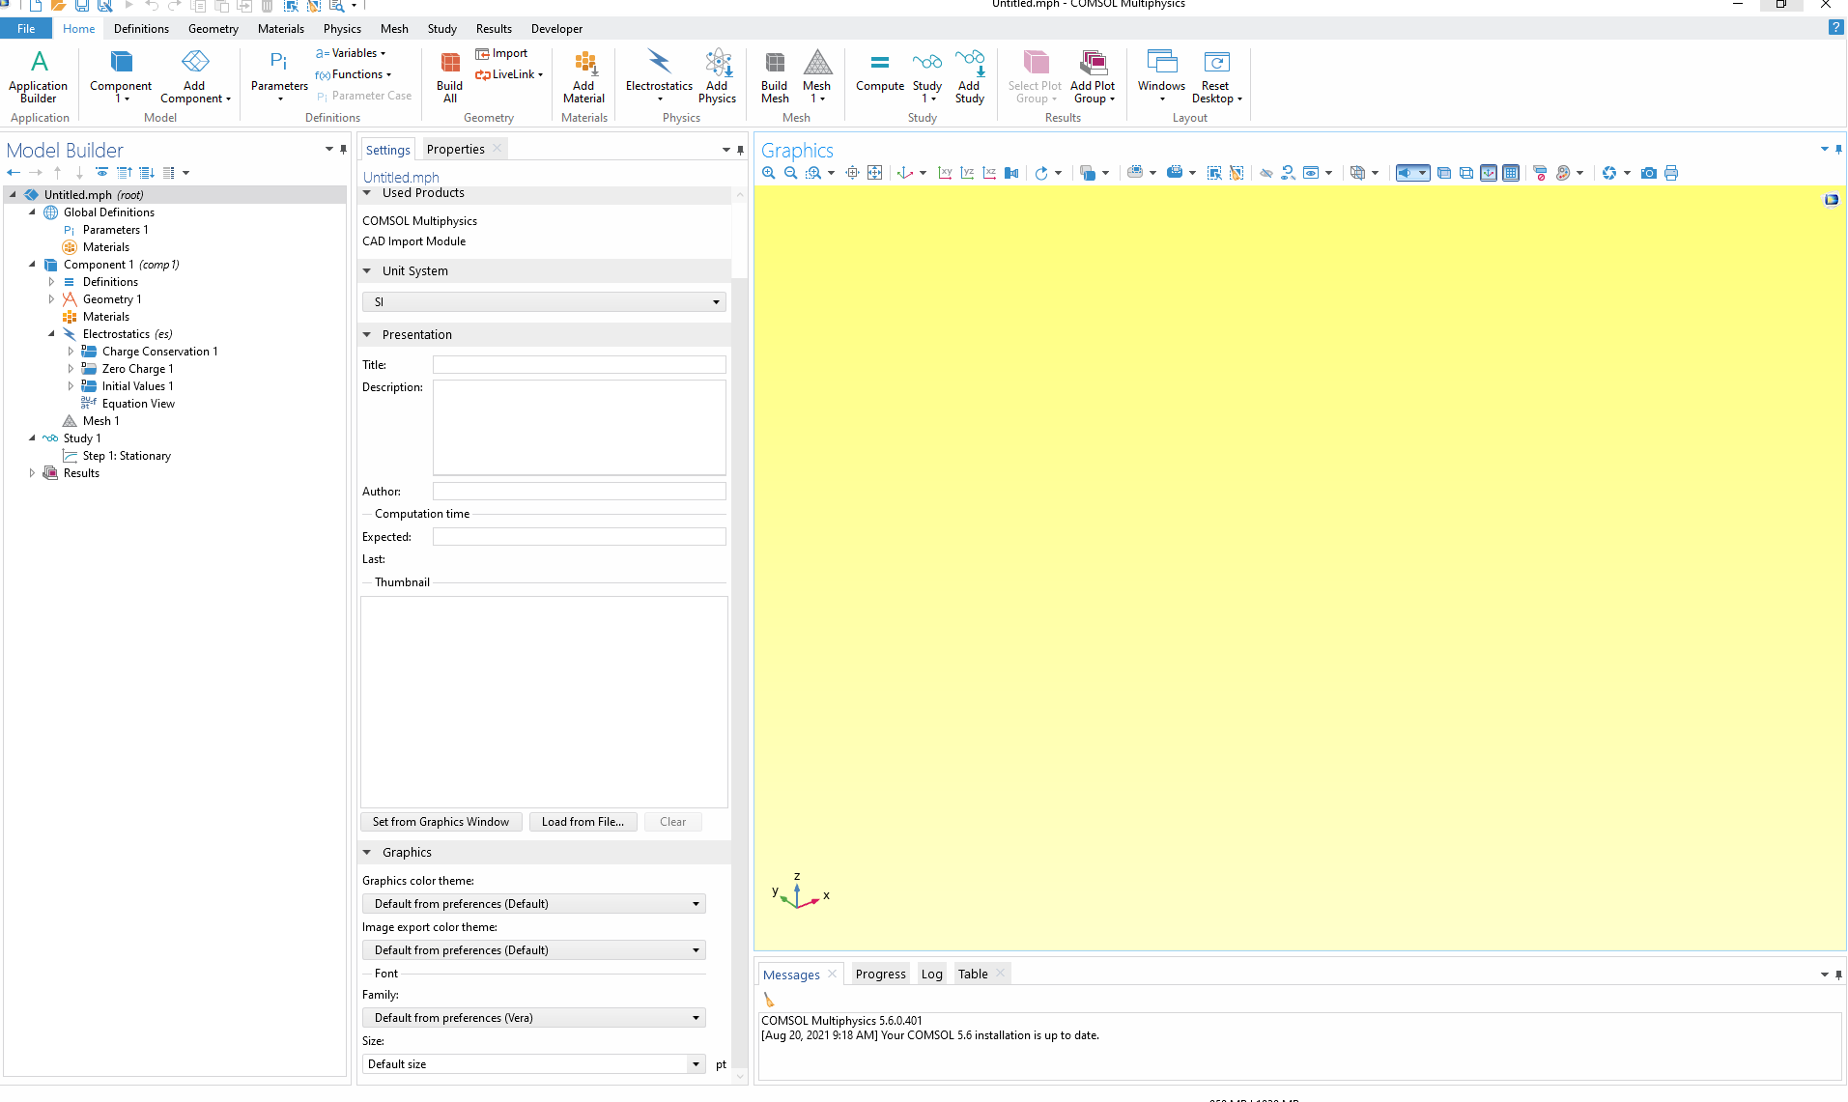Click the Build All geometry icon
Viewport: 1848px width, 1102px height.
coord(449,76)
